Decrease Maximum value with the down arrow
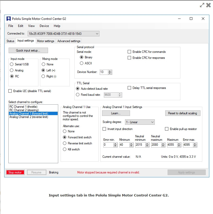 [179, 146]
